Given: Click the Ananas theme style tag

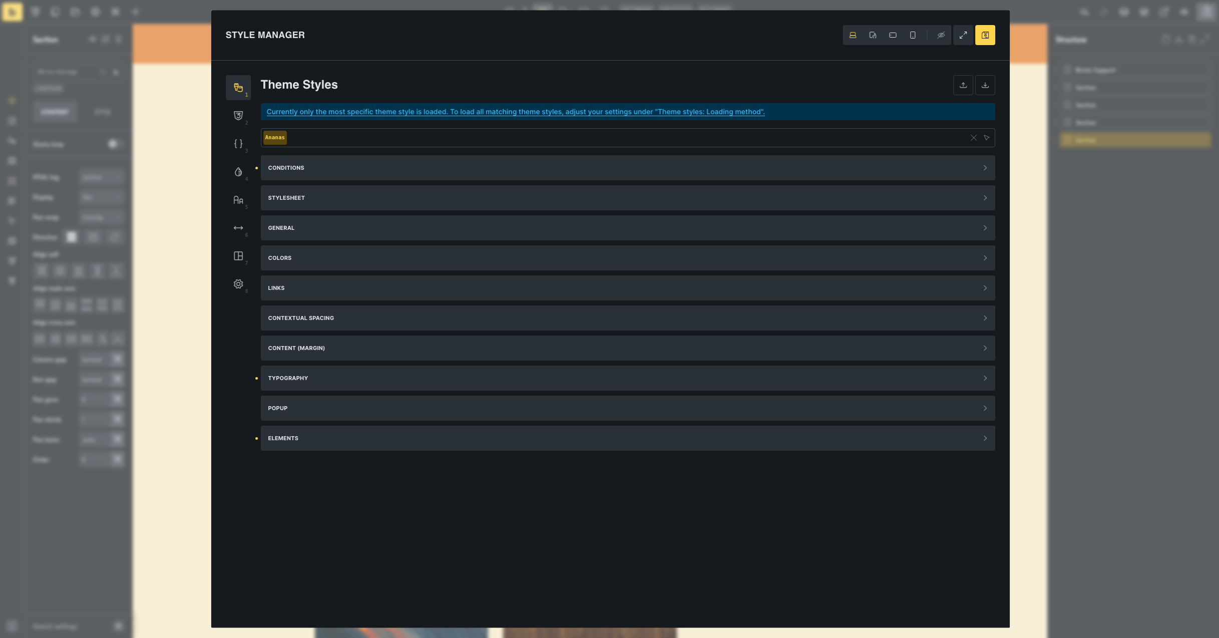Looking at the screenshot, I should [275, 138].
